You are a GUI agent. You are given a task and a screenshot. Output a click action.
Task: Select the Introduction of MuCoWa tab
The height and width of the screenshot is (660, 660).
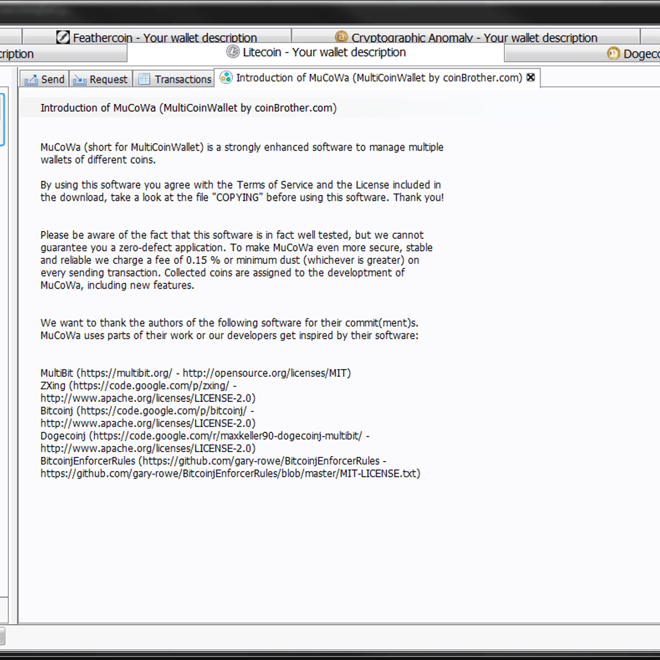click(x=377, y=78)
